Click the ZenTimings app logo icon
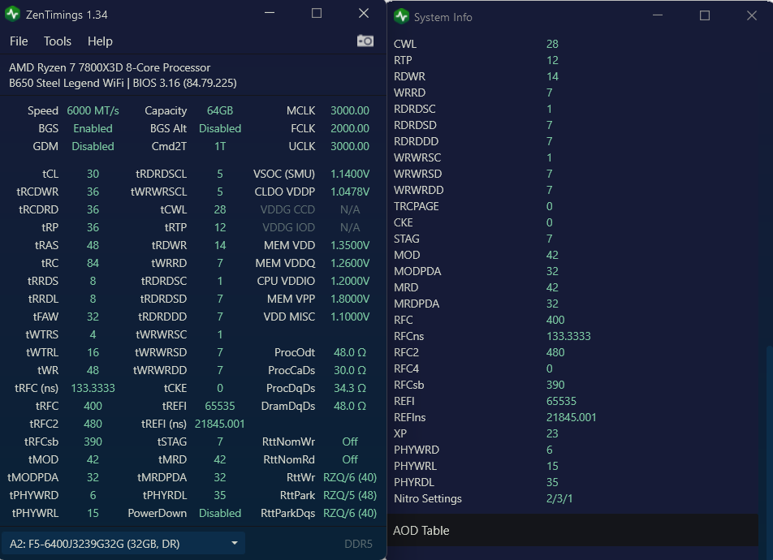Image resolution: width=773 pixels, height=560 pixels. tap(12, 15)
